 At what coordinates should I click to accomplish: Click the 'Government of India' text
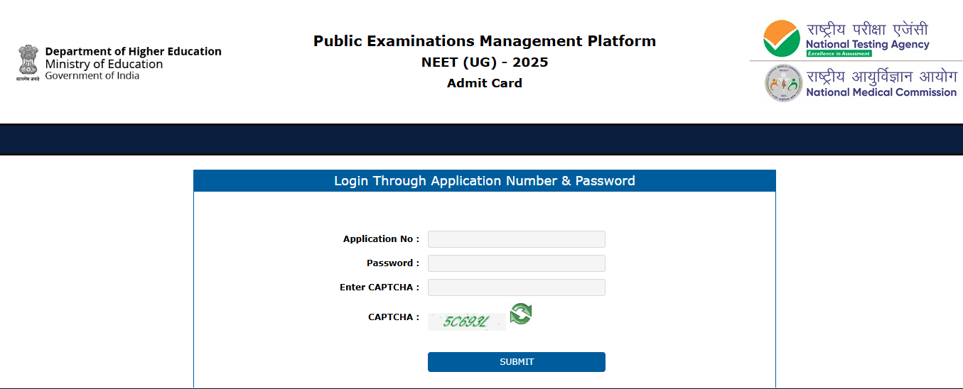(x=92, y=75)
